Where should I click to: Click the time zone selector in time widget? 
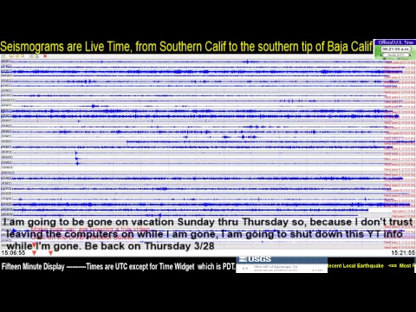pos(396,55)
